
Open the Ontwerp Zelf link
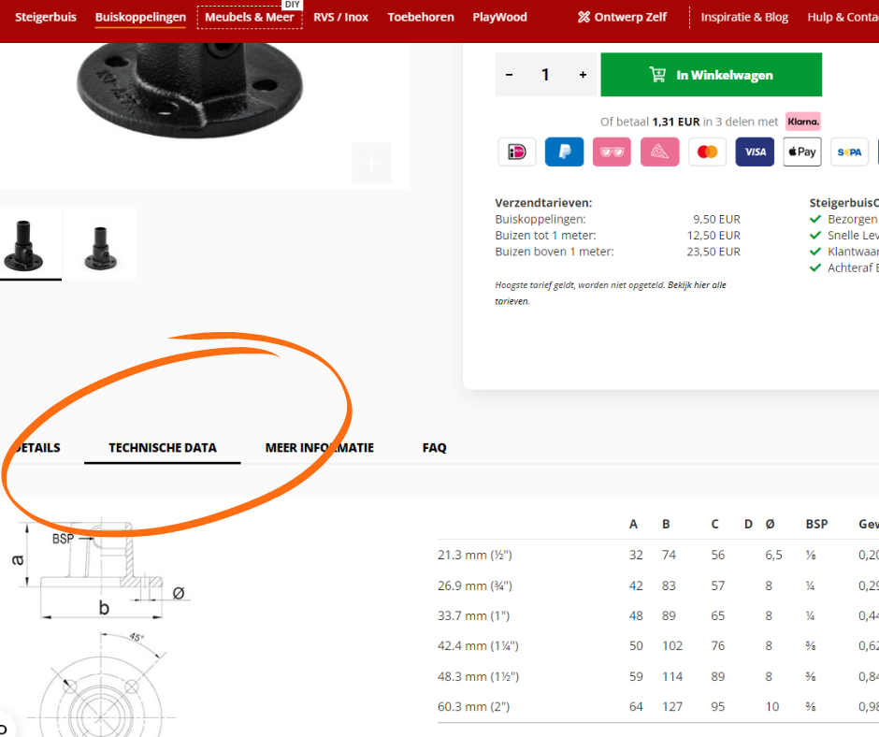point(621,17)
